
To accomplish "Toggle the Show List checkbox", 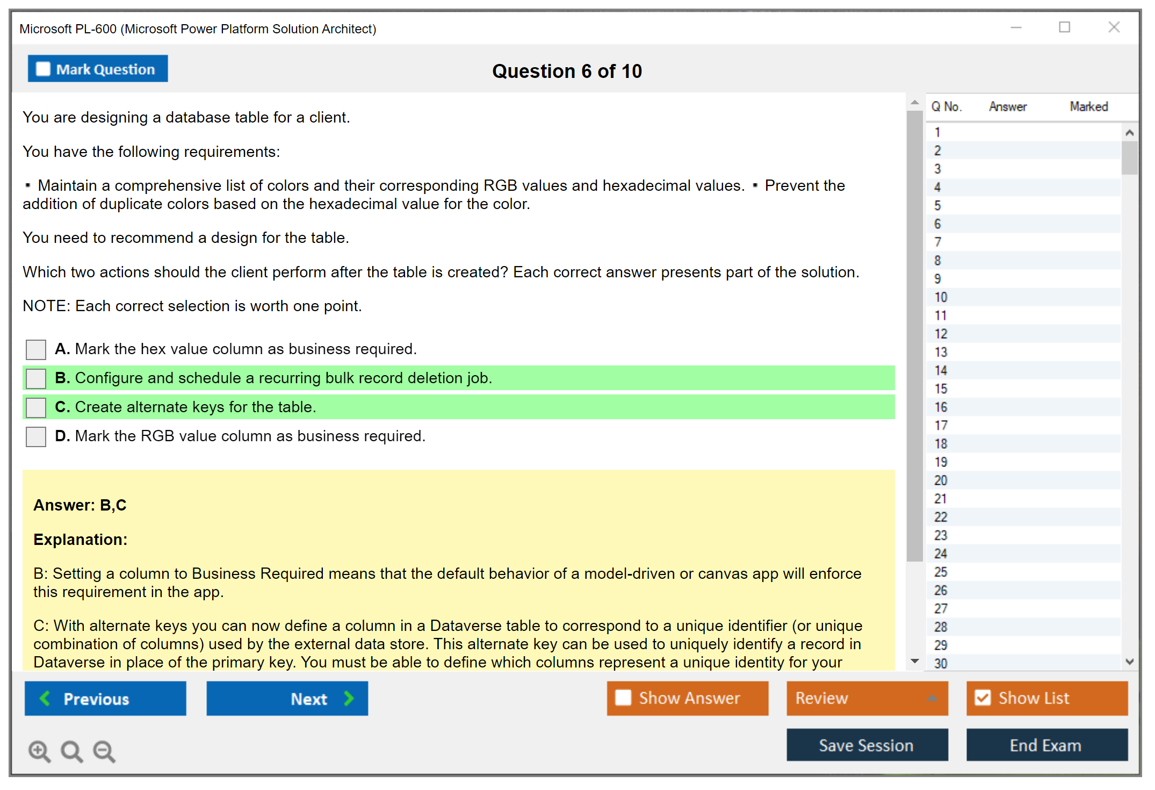I will [x=983, y=698].
